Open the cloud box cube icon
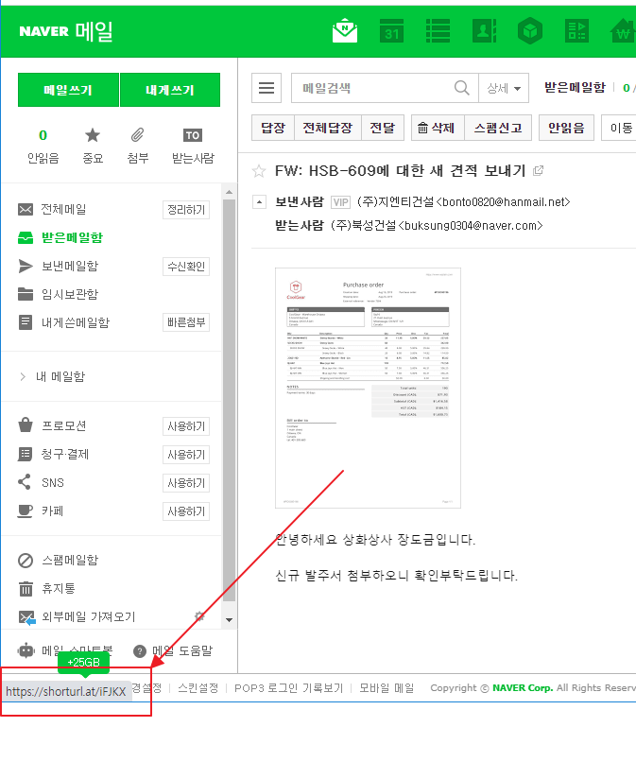 coord(530,31)
